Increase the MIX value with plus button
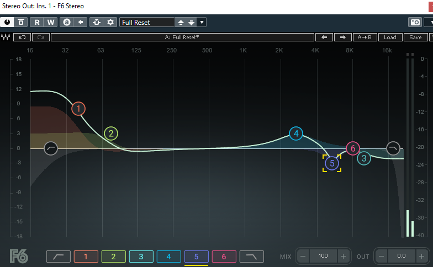This screenshot has height=267, width=433. pyautogui.click(x=343, y=256)
